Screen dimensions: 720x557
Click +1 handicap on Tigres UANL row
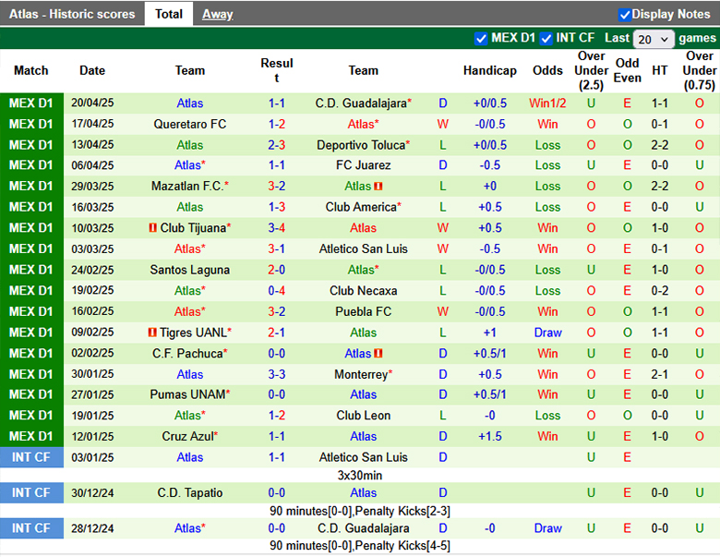(x=489, y=333)
